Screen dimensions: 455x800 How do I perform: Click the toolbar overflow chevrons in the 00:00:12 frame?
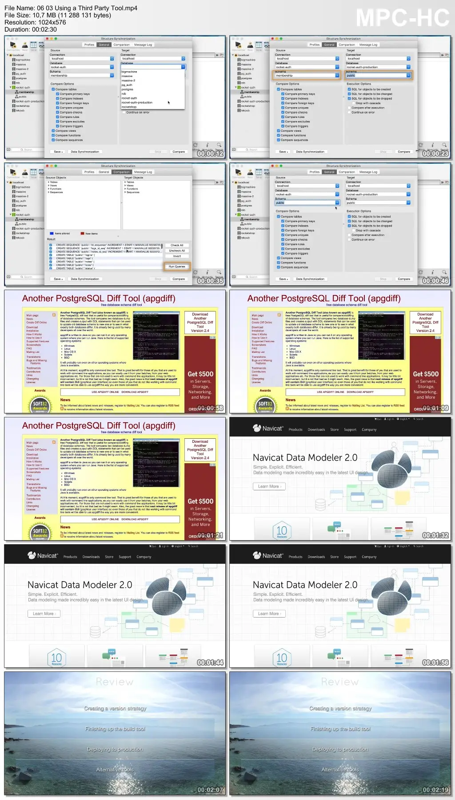pos(217,55)
